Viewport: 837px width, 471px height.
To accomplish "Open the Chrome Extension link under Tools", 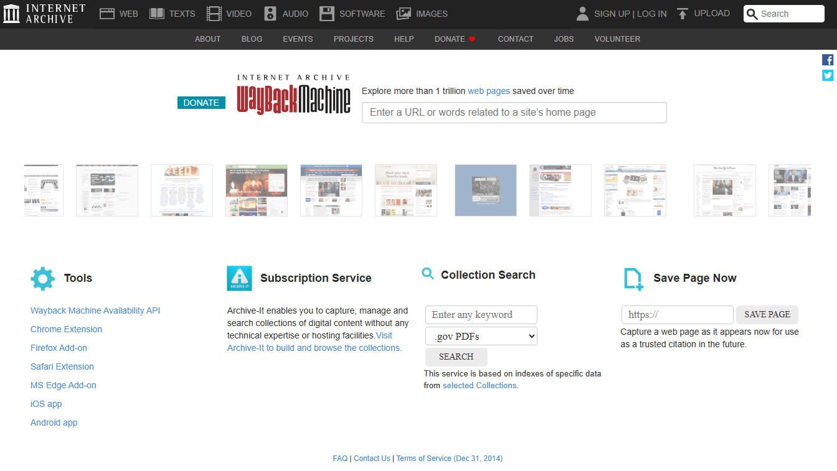I will 66,329.
